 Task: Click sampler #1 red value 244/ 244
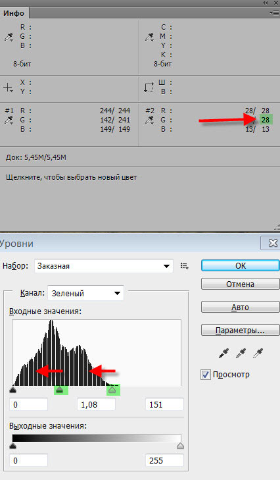coord(115,111)
